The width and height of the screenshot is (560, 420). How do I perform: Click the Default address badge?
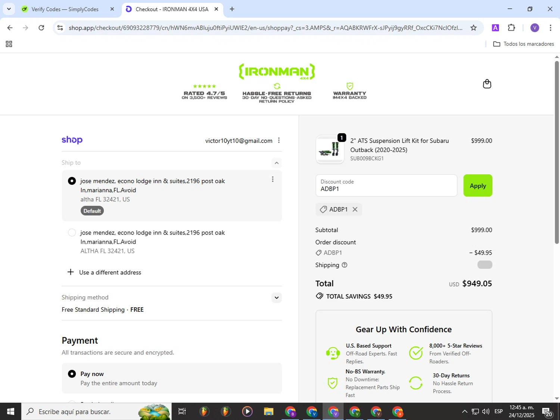[92, 211]
